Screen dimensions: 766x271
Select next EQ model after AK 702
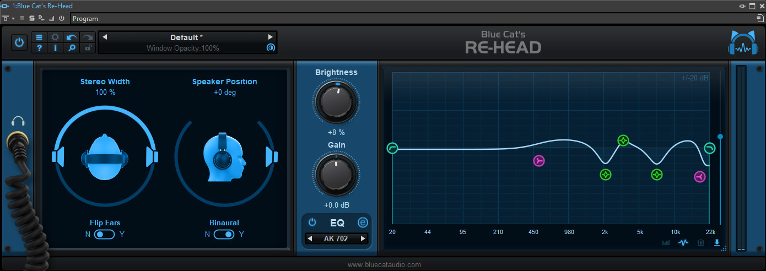pyautogui.click(x=363, y=239)
